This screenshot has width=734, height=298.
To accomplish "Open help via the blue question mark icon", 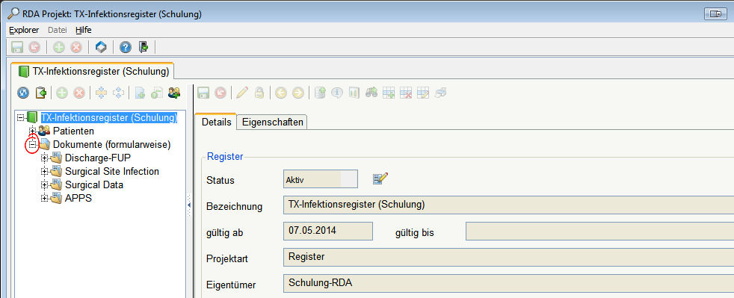I will click(x=126, y=47).
